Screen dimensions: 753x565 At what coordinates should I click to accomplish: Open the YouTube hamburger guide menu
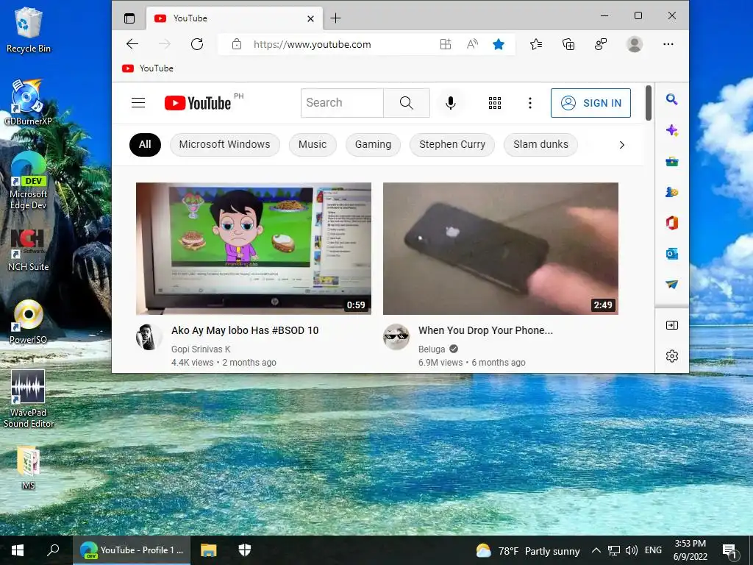(x=138, y=103)
